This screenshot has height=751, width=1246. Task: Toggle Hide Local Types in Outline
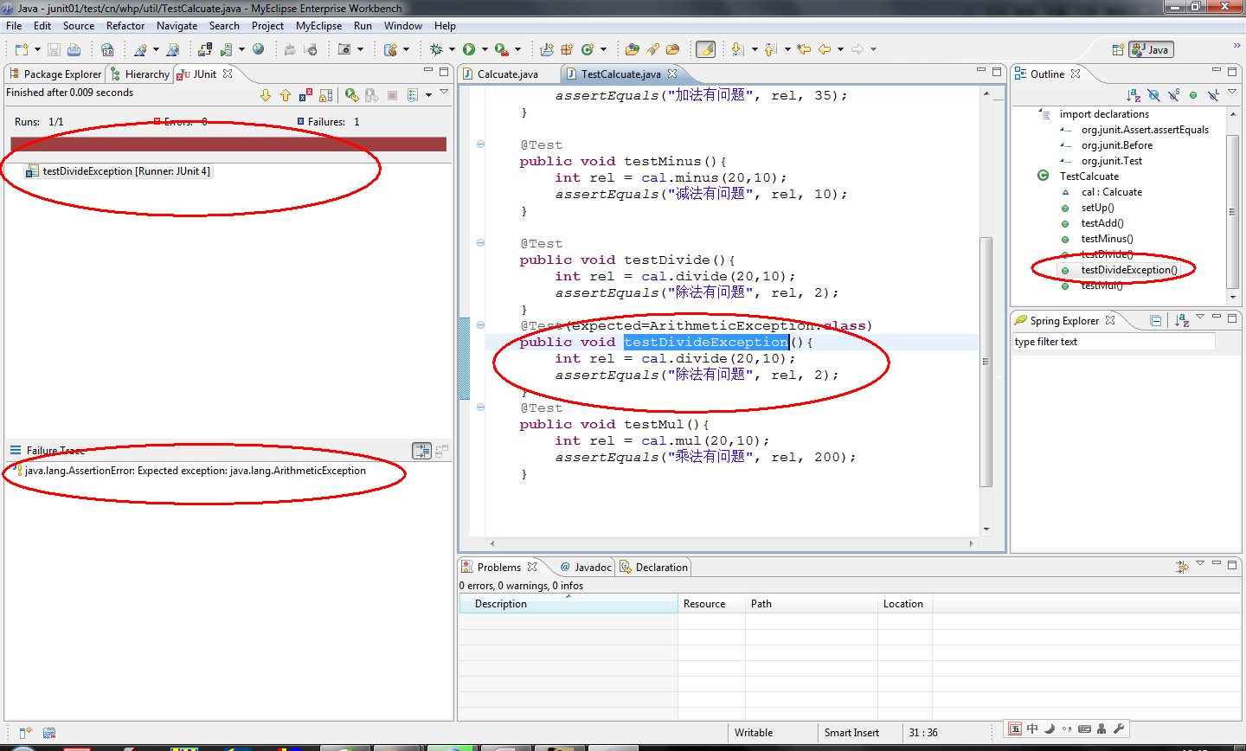pyautogui.click(x=1213, y=95)
